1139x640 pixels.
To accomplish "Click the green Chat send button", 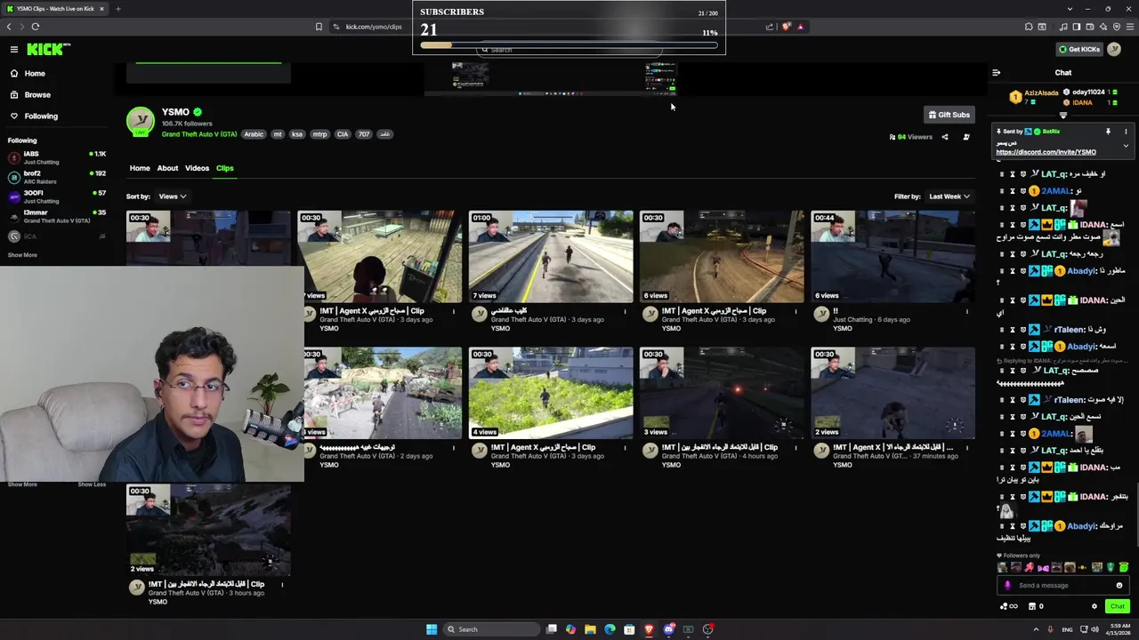I will pyautogui.click(x=1118, y=606).
